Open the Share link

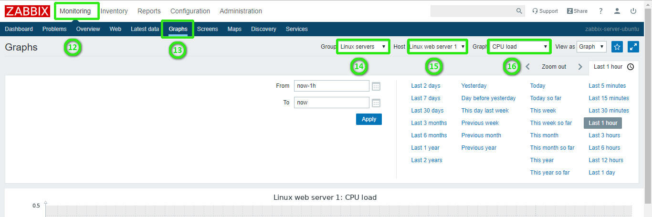(577, 11)
